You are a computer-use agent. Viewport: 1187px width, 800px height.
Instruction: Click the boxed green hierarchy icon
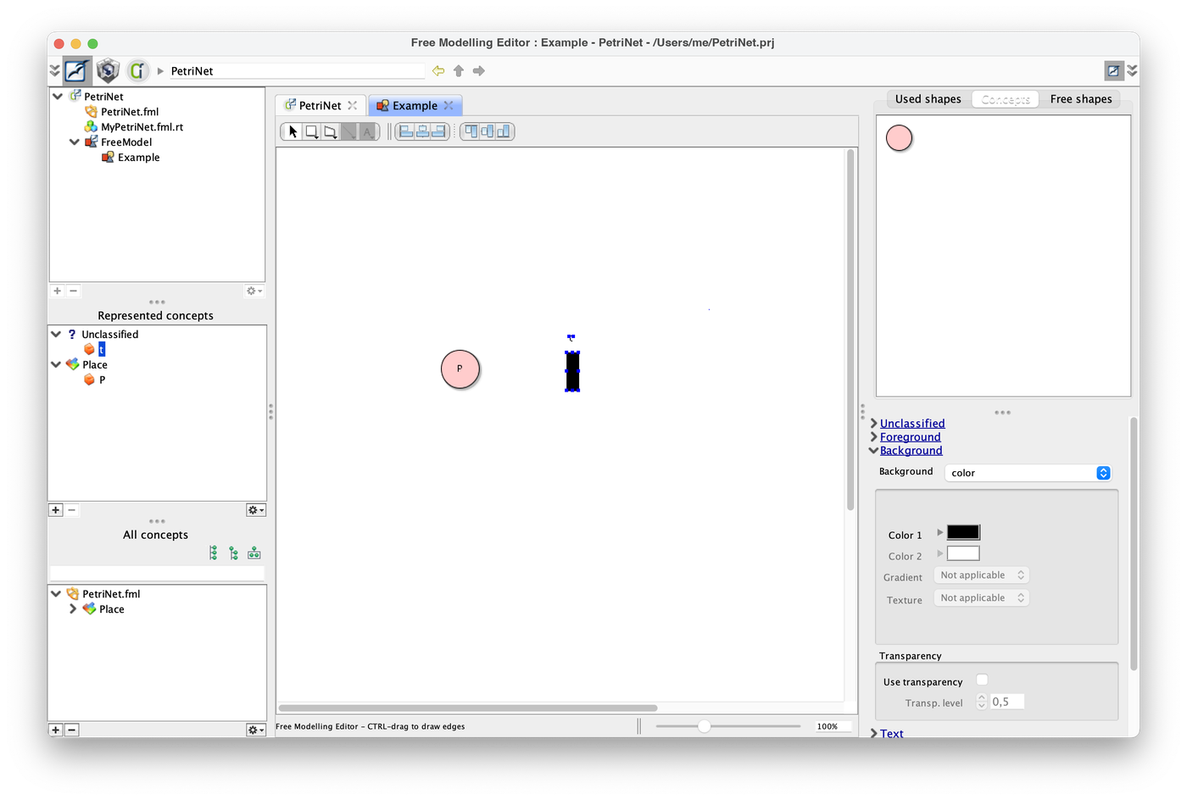click(254, 553)
